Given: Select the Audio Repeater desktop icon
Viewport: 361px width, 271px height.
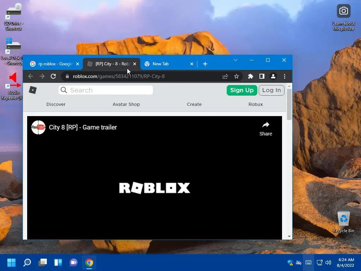Looking at the screenshot, I should coord(12,86).
